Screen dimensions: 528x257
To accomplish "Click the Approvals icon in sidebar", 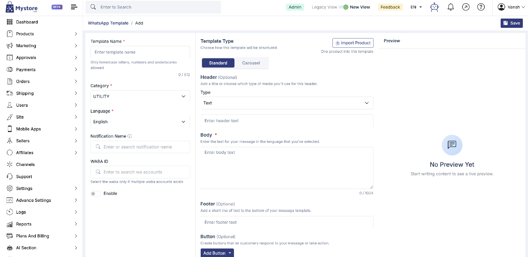I will [10, 57].
